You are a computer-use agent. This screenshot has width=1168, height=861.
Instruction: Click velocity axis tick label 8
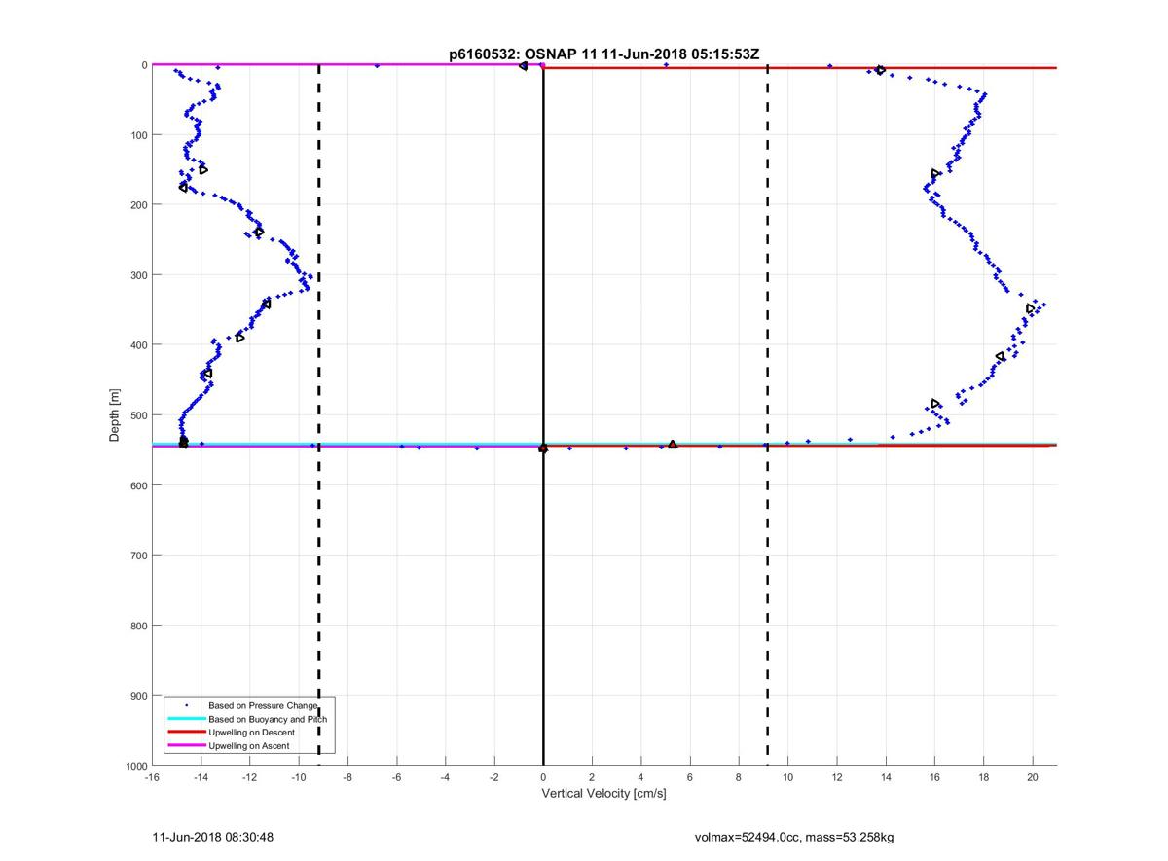tap(739, 777)
